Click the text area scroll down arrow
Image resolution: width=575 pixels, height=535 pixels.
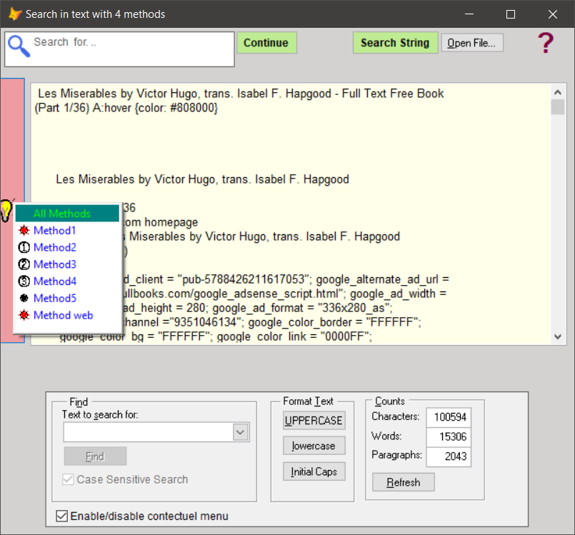pos(558,336)
